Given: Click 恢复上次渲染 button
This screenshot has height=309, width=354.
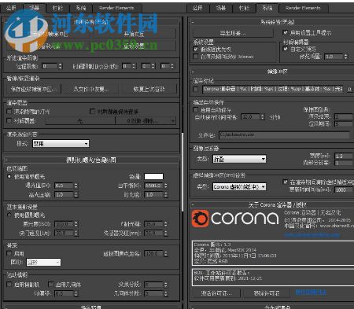Looking at the screenshot, I should click(x=149, y=89).
